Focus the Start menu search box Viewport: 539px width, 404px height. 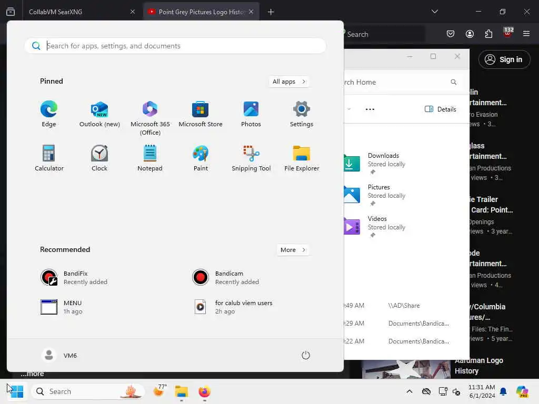(x=175, y=46)
